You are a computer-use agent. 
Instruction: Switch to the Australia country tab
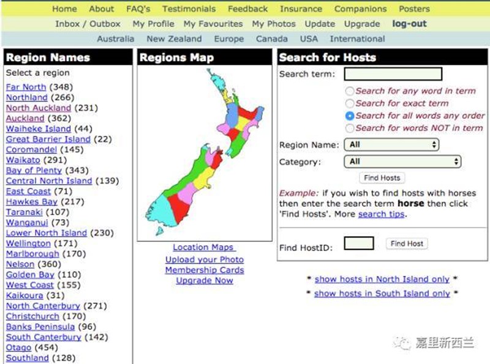pos(116,39)
